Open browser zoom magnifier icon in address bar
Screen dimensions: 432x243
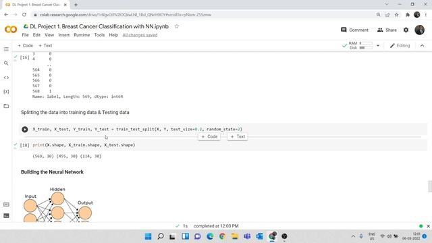coord(379,15)
